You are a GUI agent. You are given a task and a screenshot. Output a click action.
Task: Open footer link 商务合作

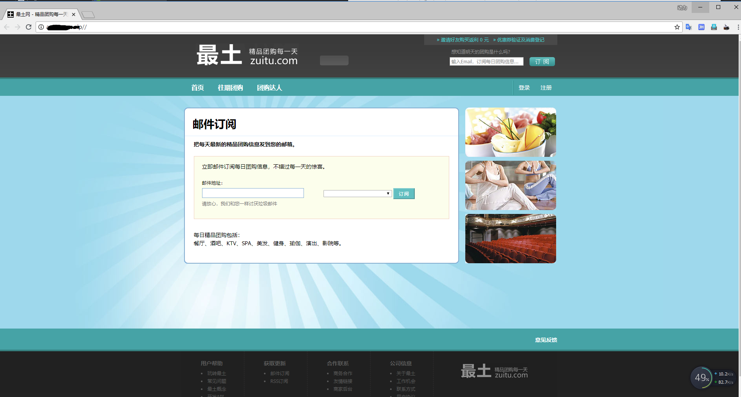click(x=343, y=374)
